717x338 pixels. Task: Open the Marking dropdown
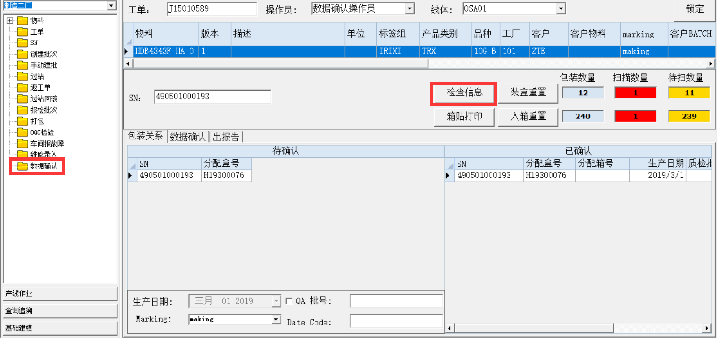276,319
